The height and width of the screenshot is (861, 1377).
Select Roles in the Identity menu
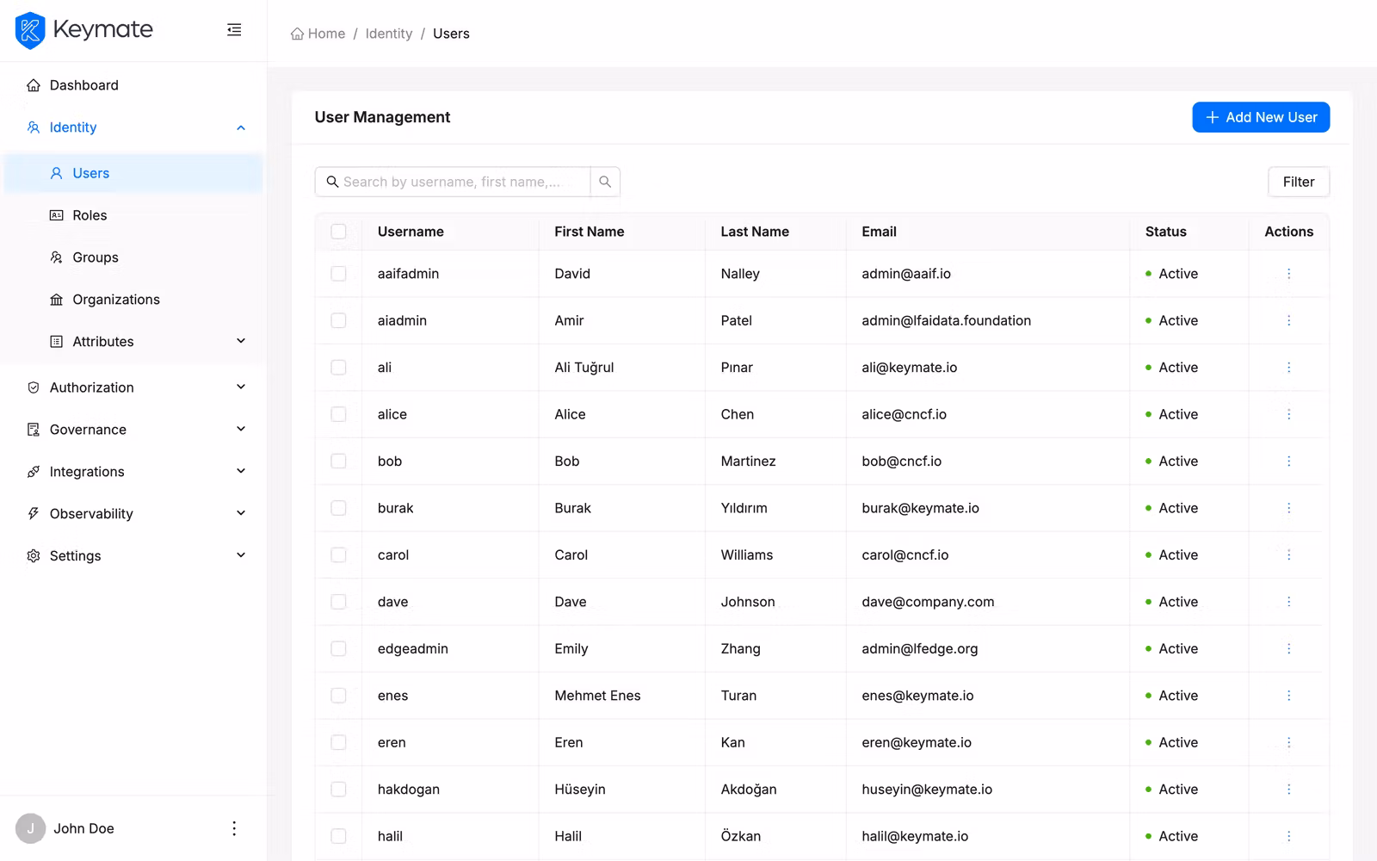click(x=90, y=214)
